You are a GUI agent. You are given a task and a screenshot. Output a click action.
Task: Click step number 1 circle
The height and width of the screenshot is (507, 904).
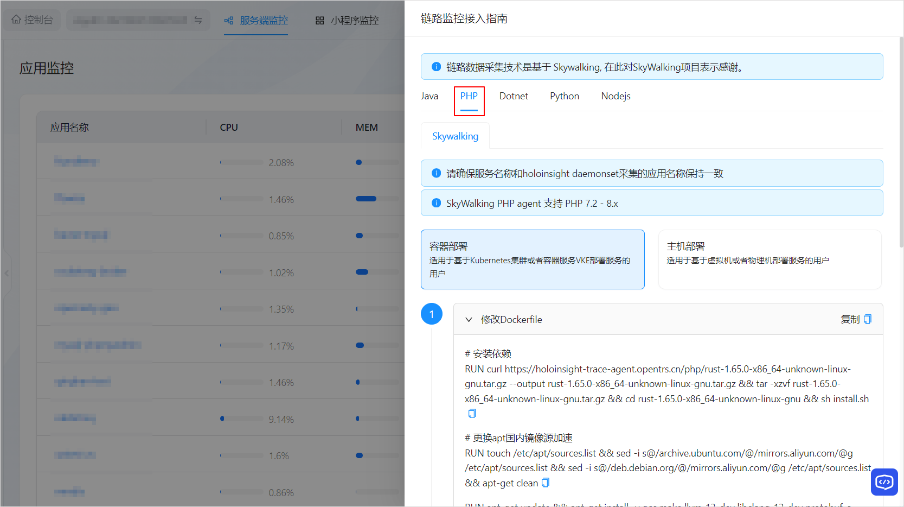432,314
